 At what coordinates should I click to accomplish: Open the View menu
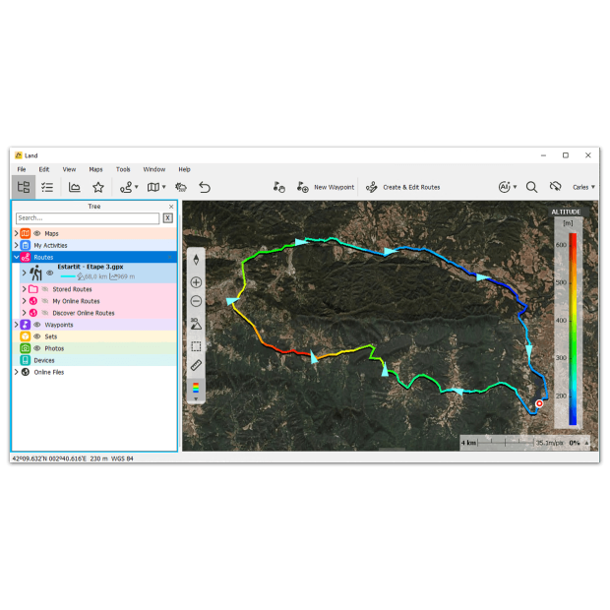pyautogui.click(x=69, y=169)
